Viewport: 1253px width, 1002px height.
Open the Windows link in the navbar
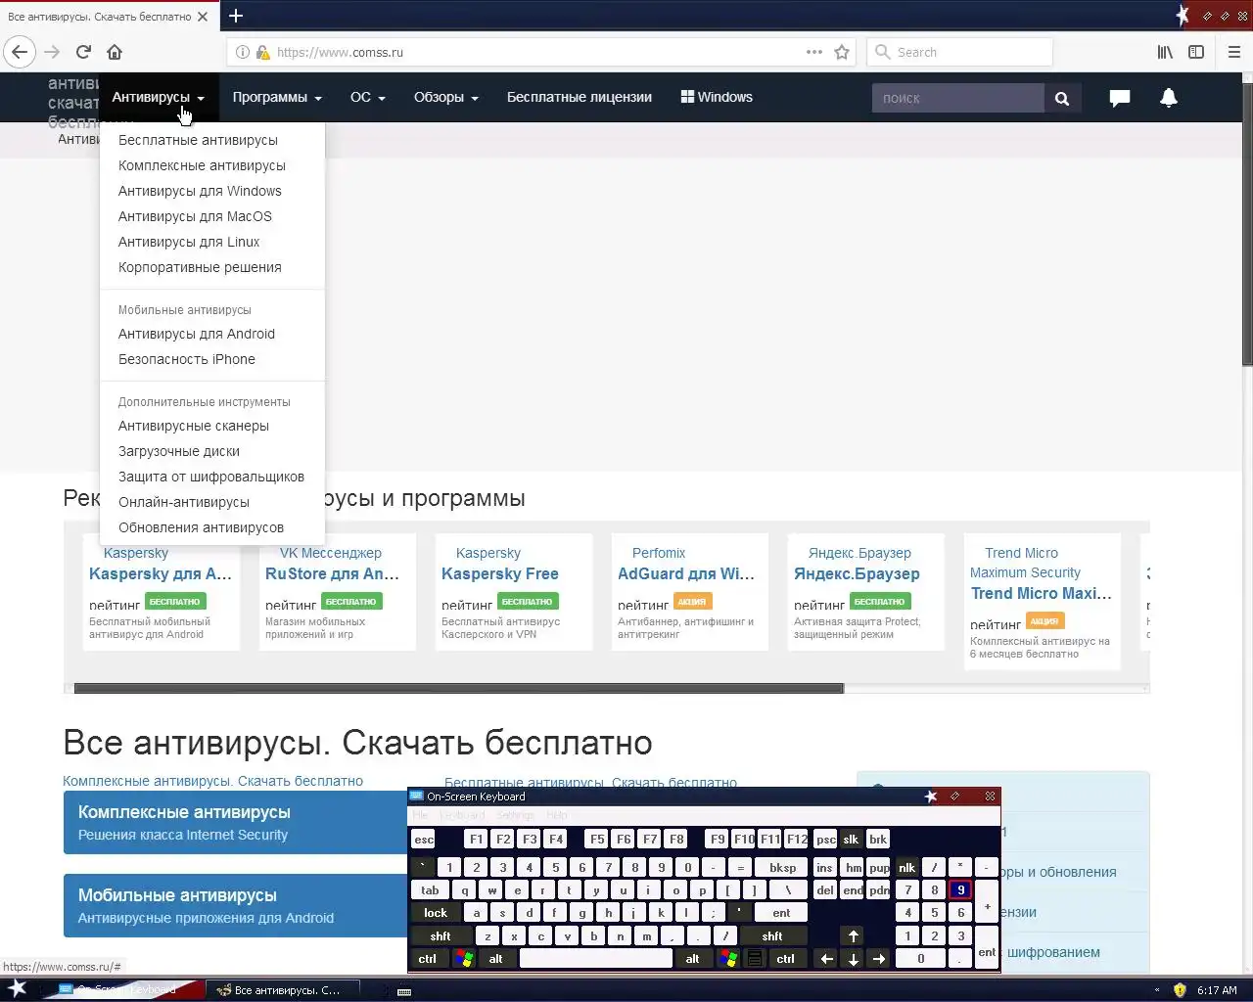(x=717, y=97)
